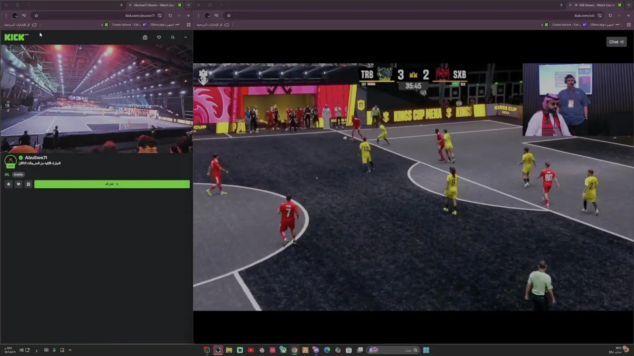Reload the page in left window
Image resolution: width=634 pixels, height=356 pixels.
(x=170, y=15)
